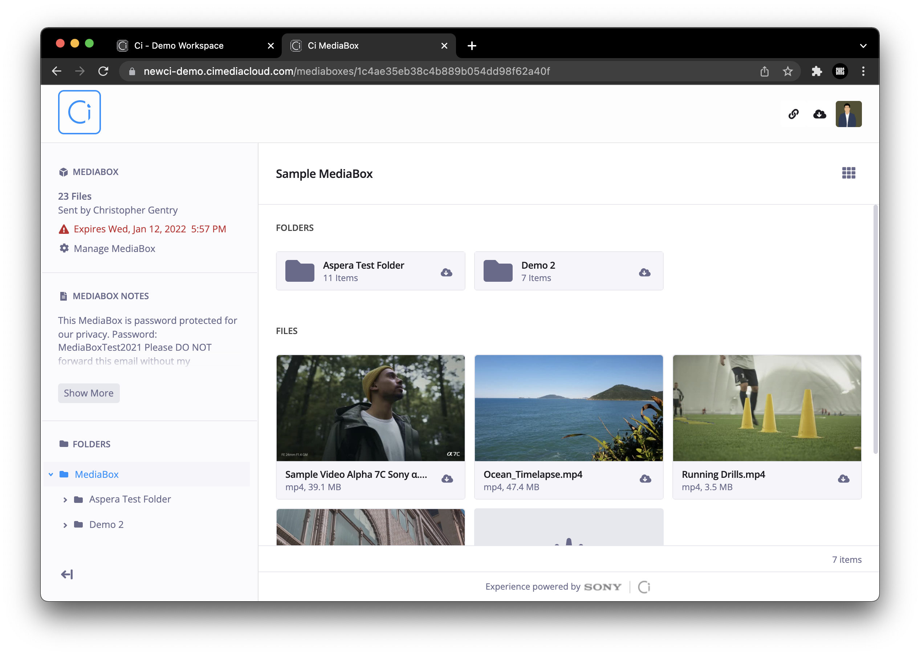This screenshot has height=655, width=920.
Task: Close the Ci - Demo Workspace tab
Action: coord(270,46)
